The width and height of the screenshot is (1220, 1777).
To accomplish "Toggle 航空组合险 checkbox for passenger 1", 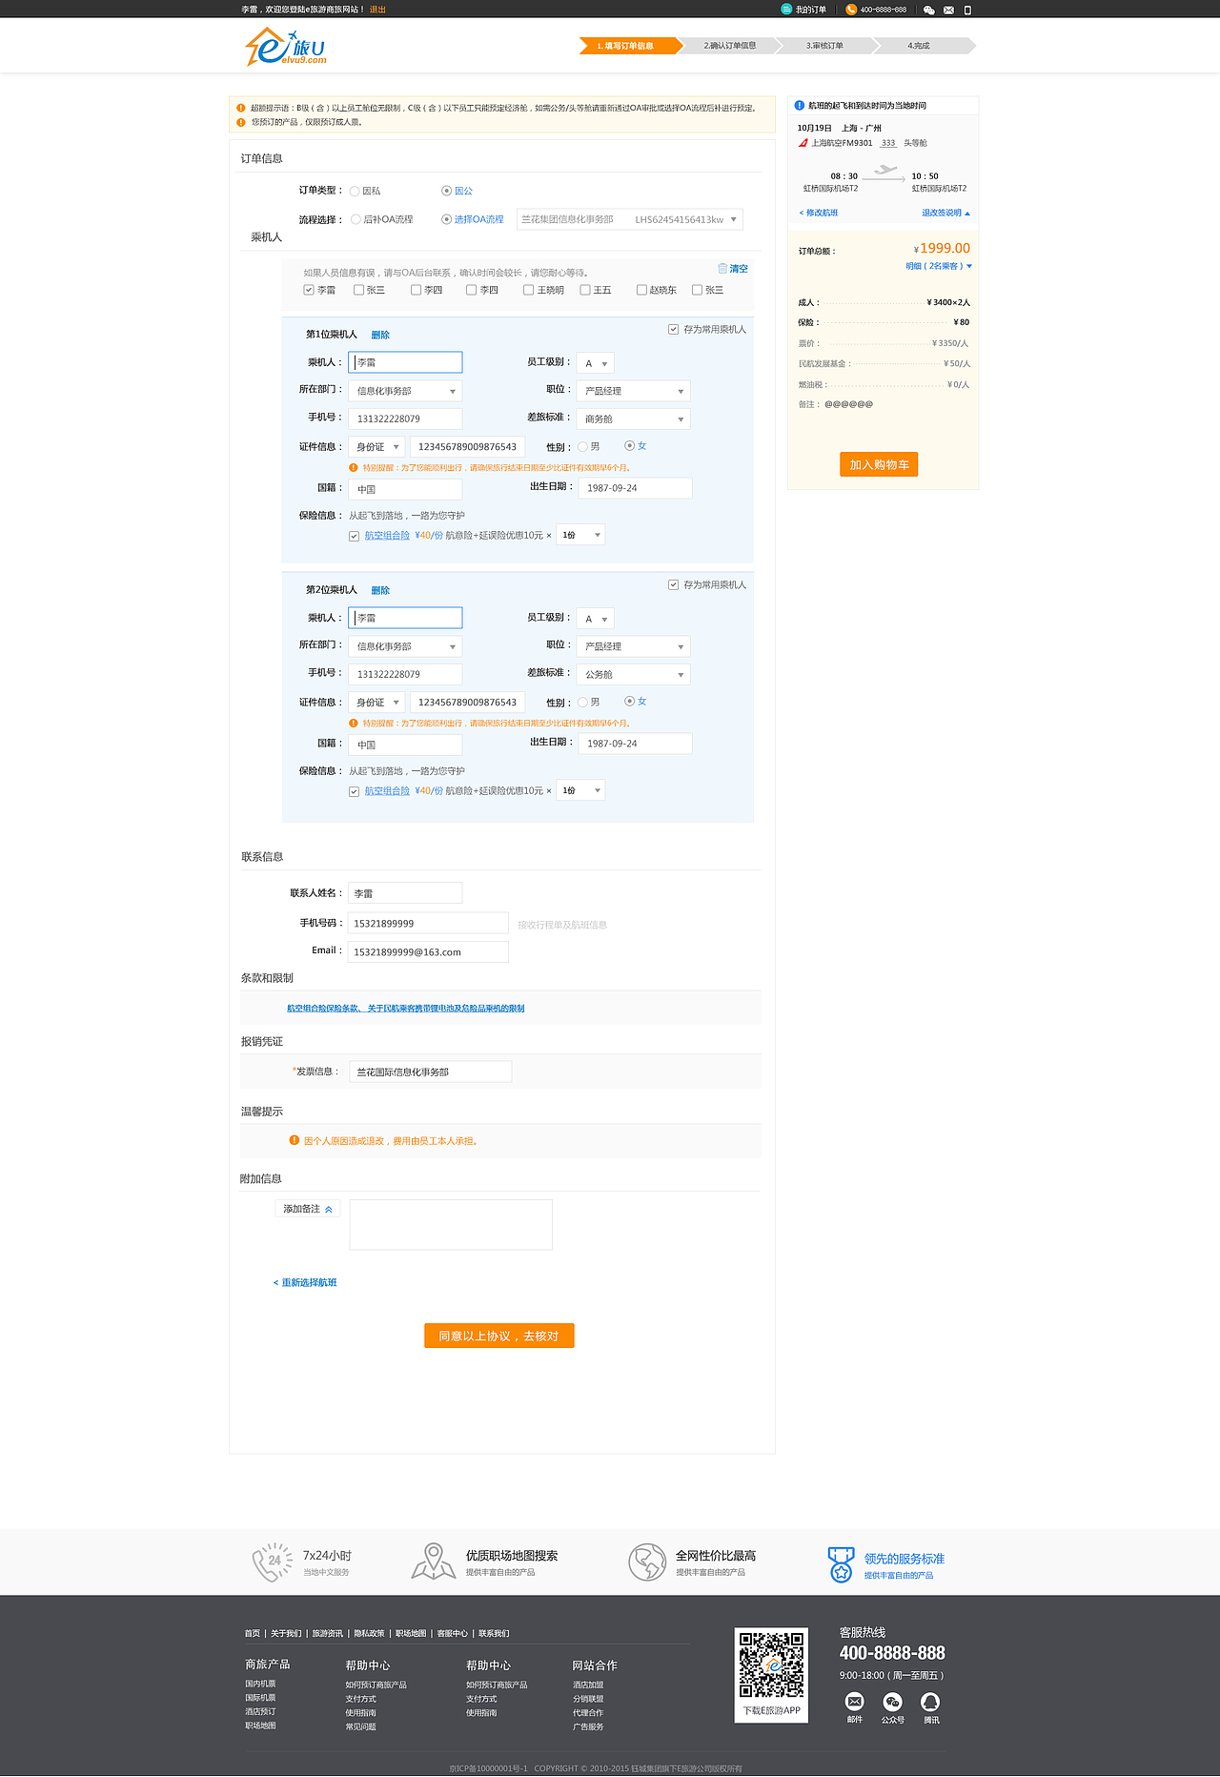I will click(x=355, y=536).
